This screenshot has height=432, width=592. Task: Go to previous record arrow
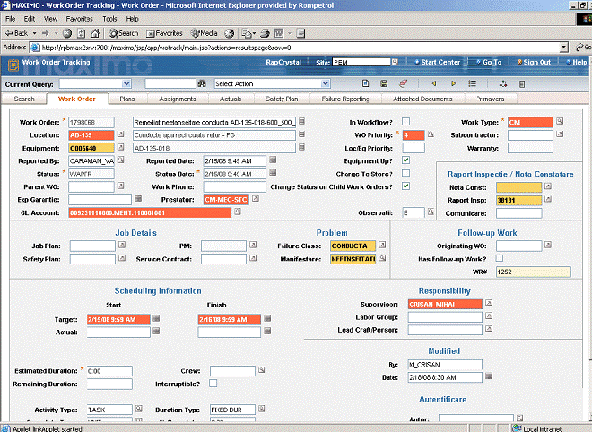point(434,83)
